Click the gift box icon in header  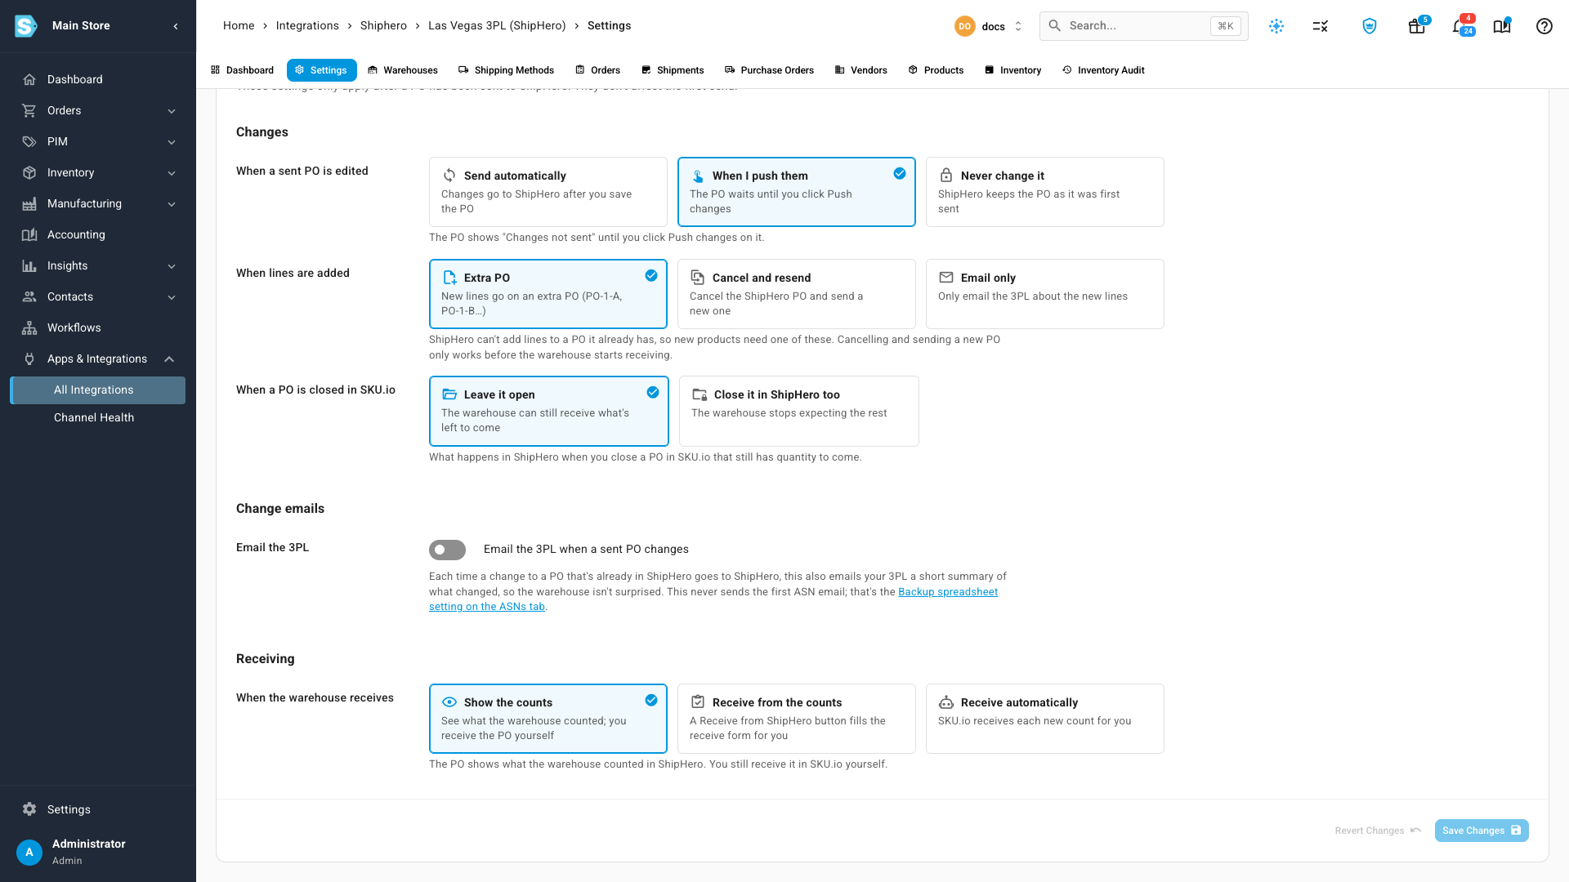pos(1417,26)
